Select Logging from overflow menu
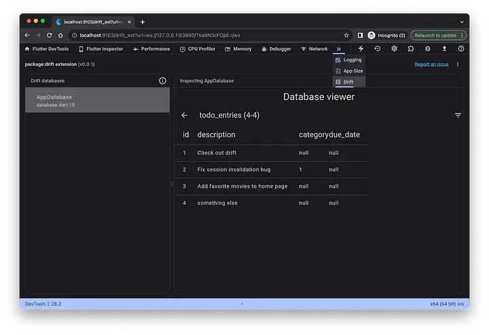This screenshot has width=489, height=335. point(348,60)
